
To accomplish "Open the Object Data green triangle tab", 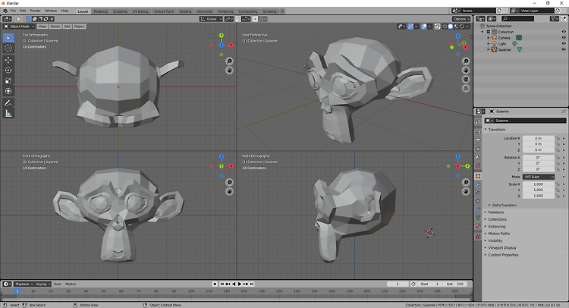I will (x=478, y=218).
